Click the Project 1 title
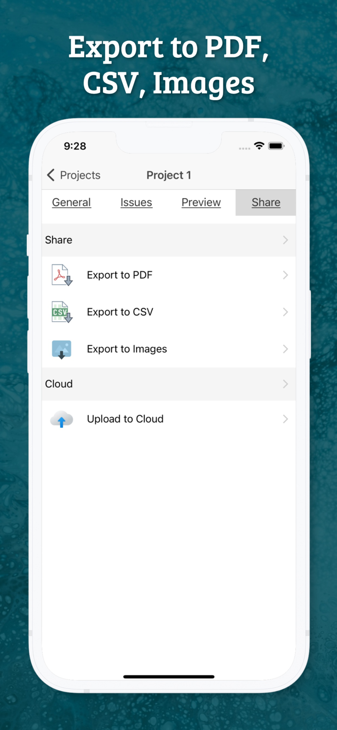 pyautogui.click(x=169, y=175)
